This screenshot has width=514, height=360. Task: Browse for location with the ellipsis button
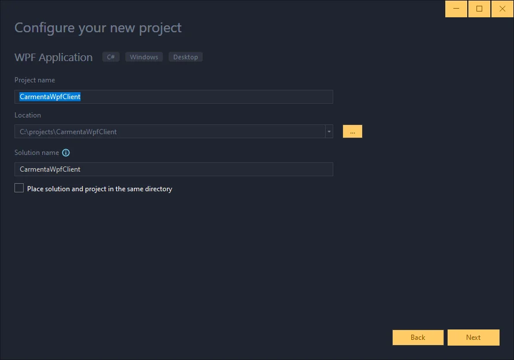tap(352, 132)
